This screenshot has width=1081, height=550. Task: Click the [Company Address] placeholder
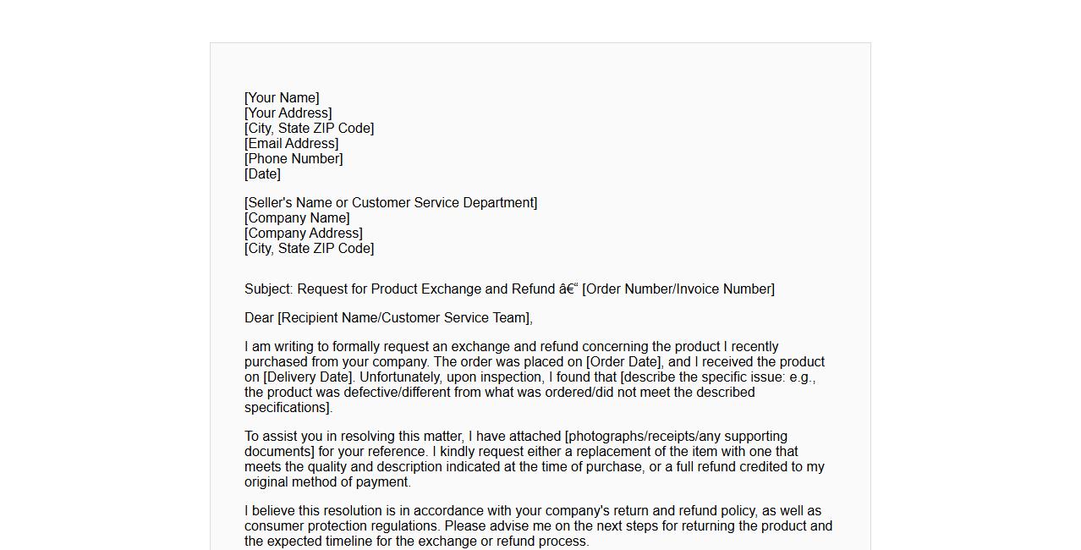303,234
